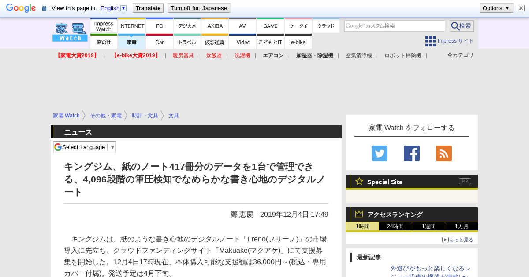The height and width of the screenshot is (277, 529).
Task: Click 家電 Watch breadcrumb
Action: click(66, 116)
